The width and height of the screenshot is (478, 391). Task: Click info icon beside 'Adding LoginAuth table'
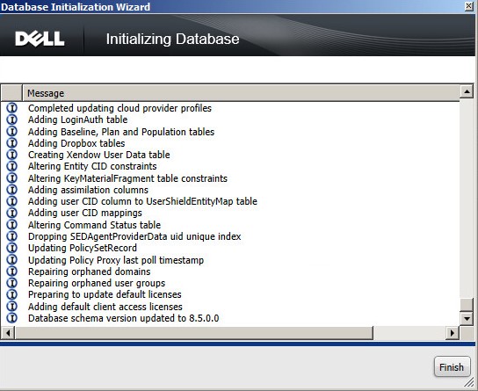point(12,119)
